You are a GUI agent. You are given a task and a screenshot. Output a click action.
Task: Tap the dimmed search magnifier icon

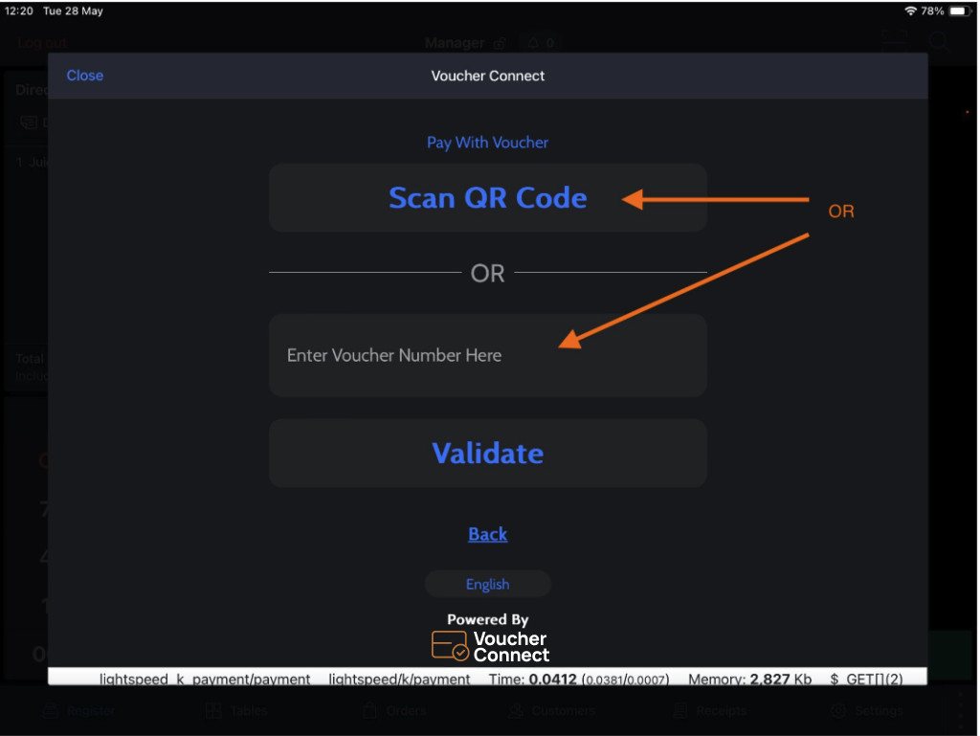click(x=940, y=41)
